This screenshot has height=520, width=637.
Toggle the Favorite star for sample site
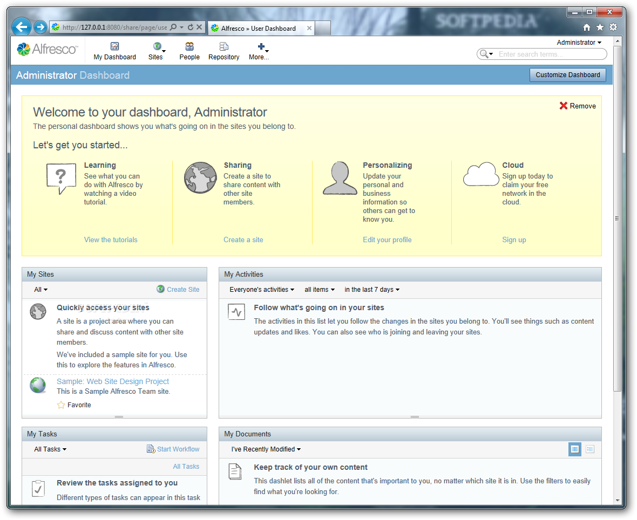click(x=61, y=405)
